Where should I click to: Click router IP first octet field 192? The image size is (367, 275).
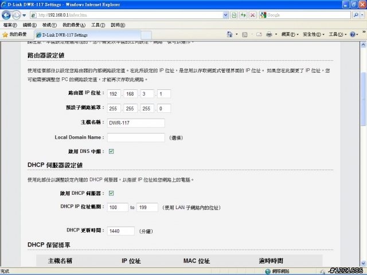[x=114, y=94]
